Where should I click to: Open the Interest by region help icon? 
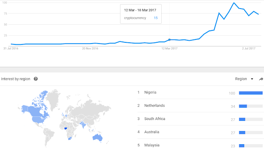tap(36, 79)
